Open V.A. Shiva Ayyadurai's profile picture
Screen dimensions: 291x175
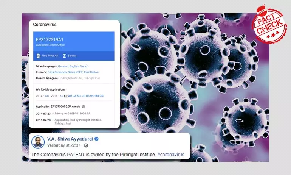[x=38, y=142]
